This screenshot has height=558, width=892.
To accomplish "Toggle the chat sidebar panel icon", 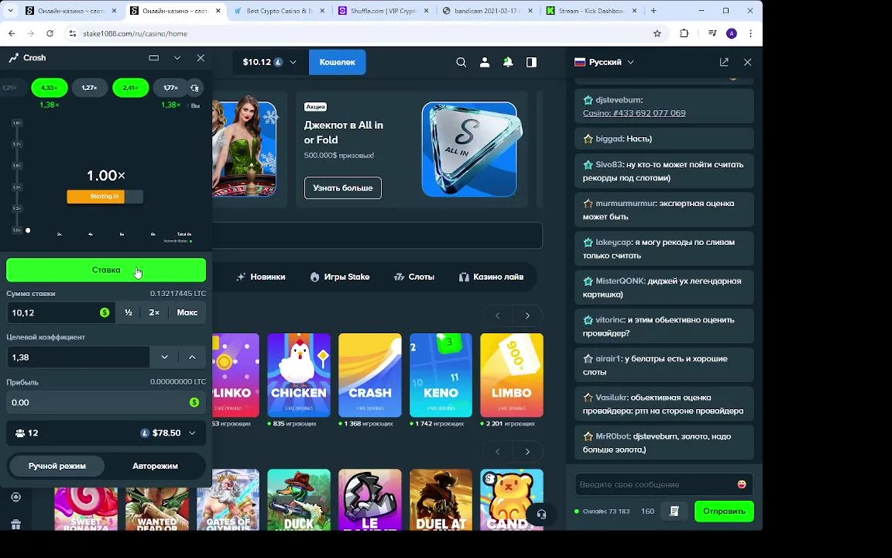I will (531, 62).
